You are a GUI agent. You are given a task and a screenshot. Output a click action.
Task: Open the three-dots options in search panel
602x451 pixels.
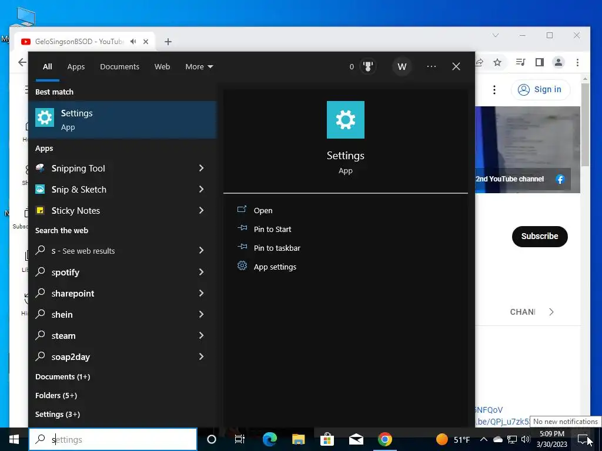click(x=431, y=66)
